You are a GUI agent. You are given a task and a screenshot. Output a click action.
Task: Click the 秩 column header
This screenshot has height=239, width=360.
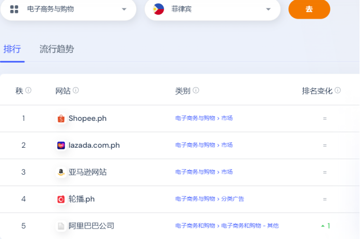19,91
